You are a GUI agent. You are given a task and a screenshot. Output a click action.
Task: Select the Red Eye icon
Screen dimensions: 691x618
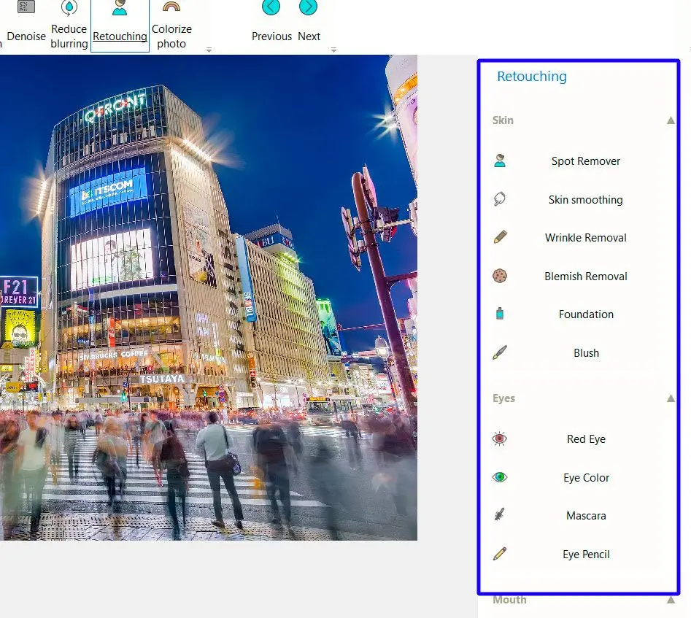pyautogui.click(x=500, y=439)
